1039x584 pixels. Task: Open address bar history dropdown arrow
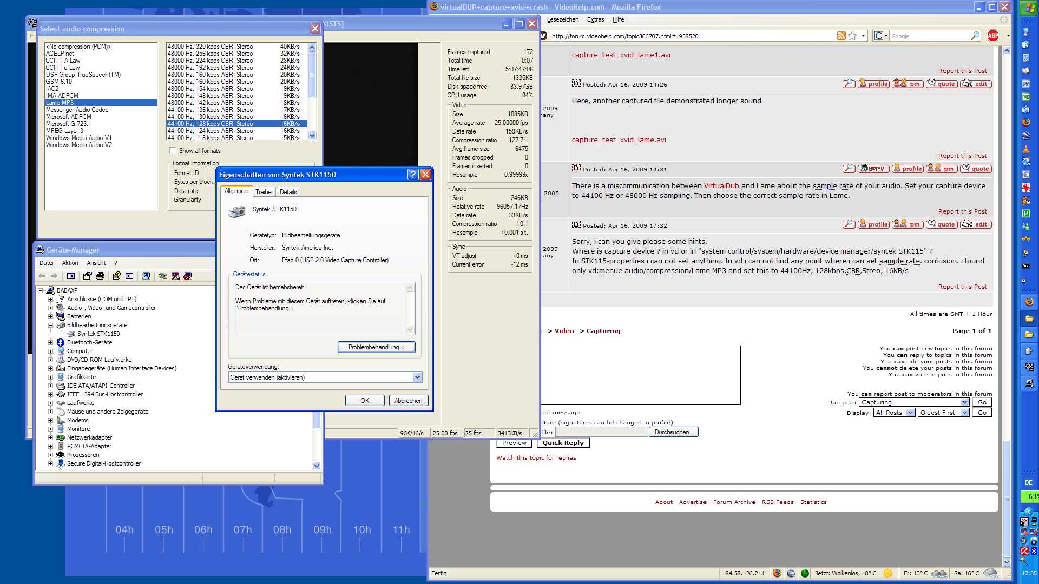[x=863, y=36]
